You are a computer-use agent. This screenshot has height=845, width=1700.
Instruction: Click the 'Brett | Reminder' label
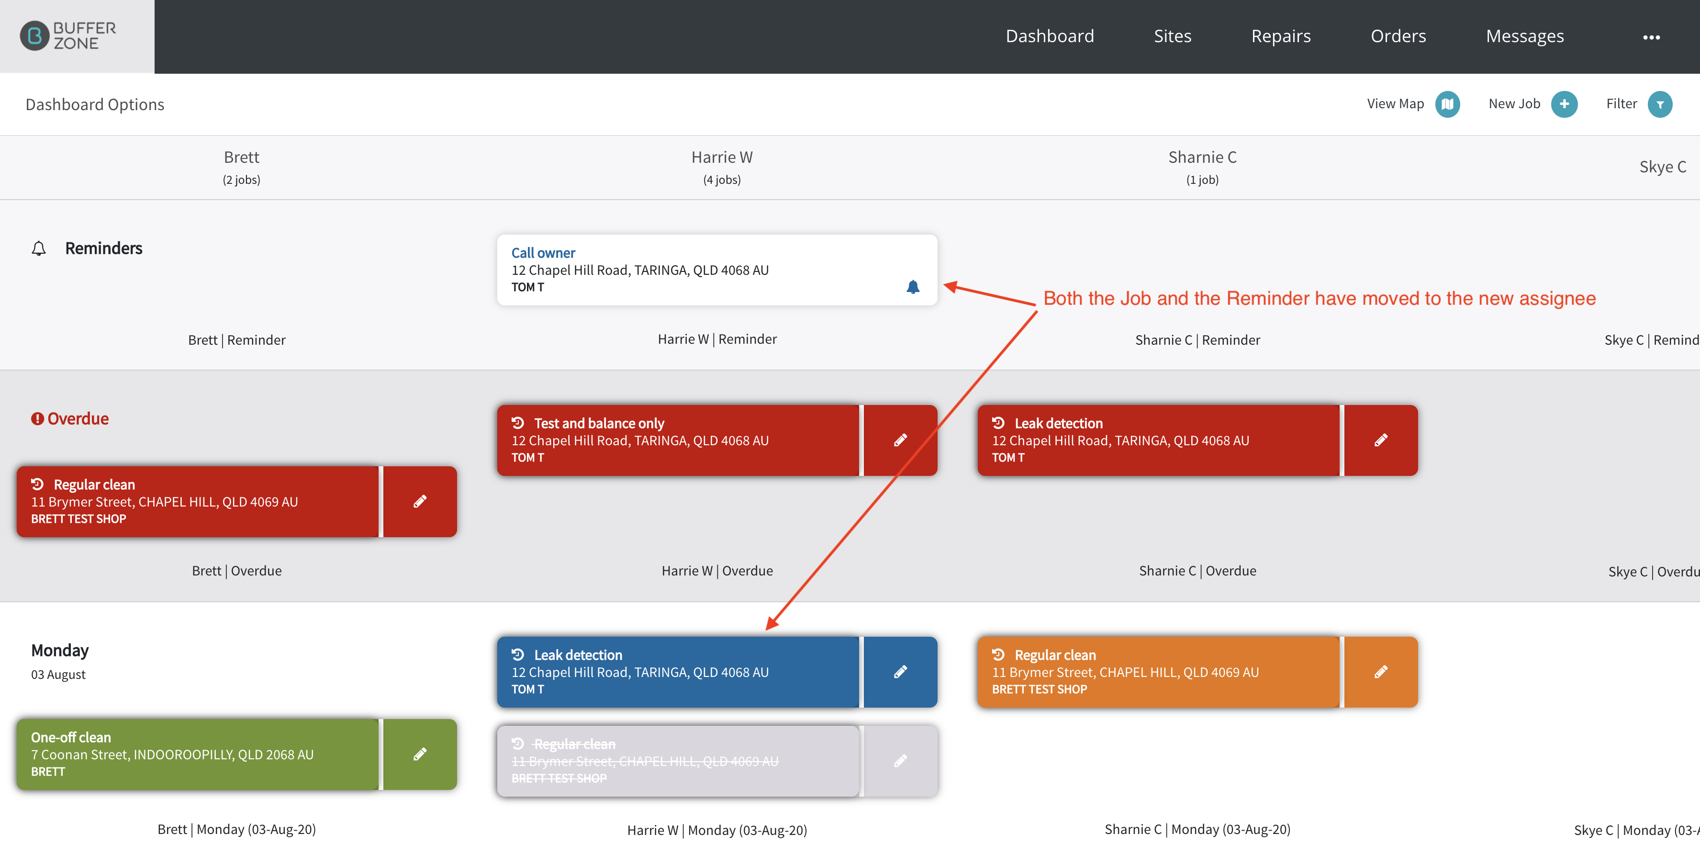236,340
